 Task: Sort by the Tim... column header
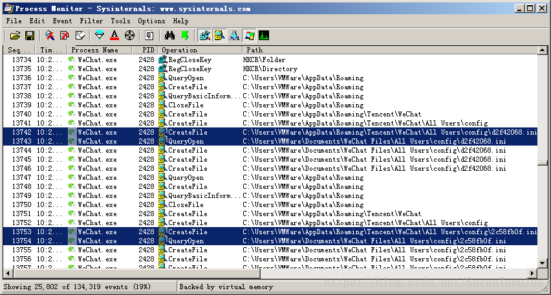[51, 50]
